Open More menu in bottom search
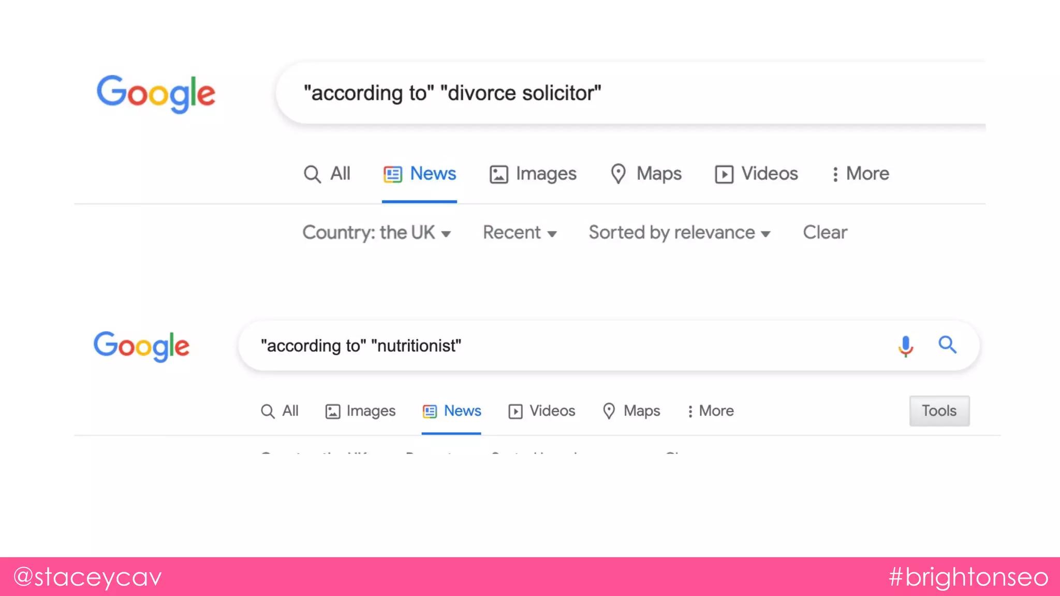This screenshot has height=596, width=1060. 710,411
